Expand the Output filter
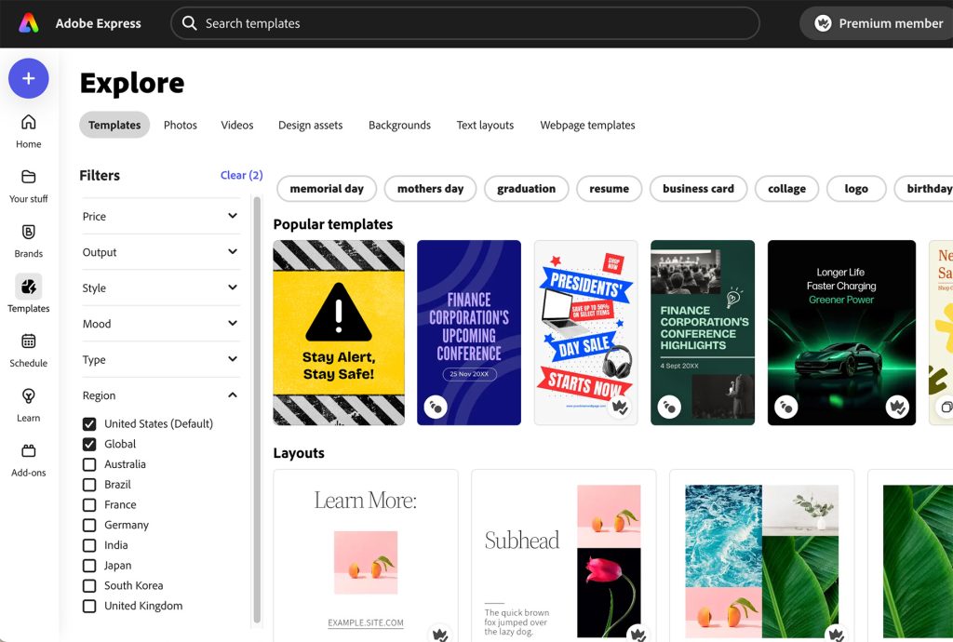The image size is (953, 642). coord(161,252)
